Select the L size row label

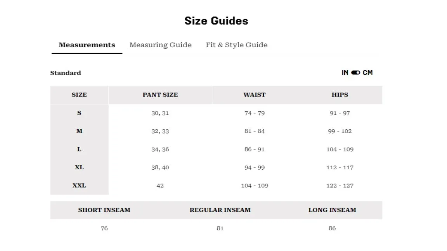[x=79, y=149]
